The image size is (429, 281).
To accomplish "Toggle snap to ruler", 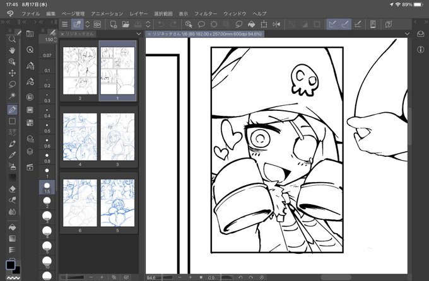I will (x=332, y=25).
